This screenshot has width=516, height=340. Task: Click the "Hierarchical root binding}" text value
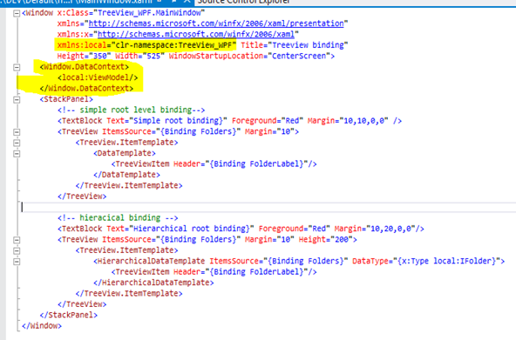192,229
